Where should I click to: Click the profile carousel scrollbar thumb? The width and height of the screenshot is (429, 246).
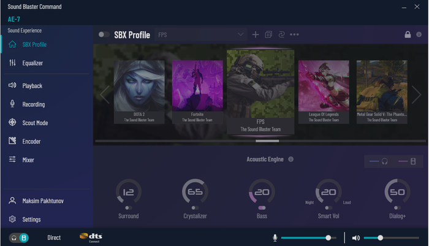coord(267,141)
